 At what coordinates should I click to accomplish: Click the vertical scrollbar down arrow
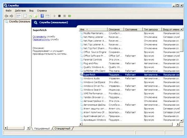pos(181,121)
